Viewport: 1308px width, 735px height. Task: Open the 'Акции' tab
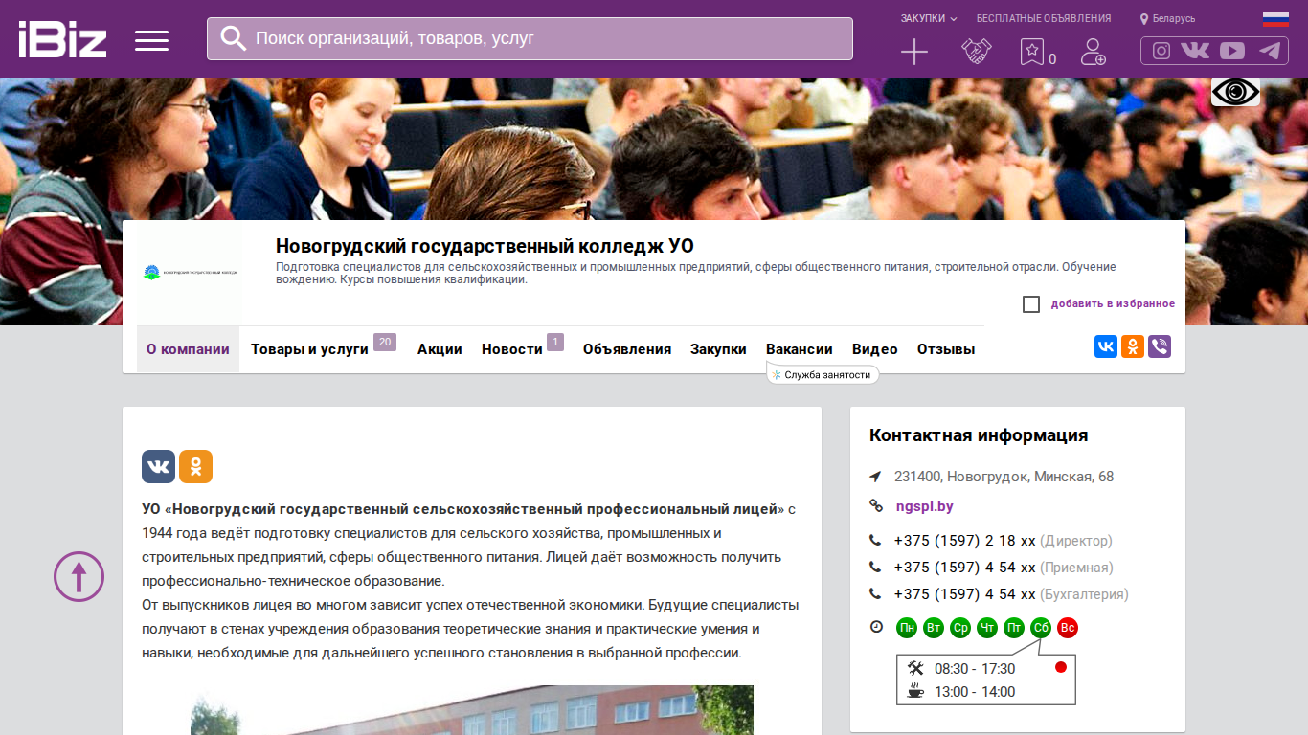pos(440,349)
